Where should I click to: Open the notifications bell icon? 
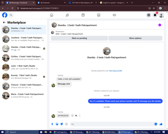[155, 15]
